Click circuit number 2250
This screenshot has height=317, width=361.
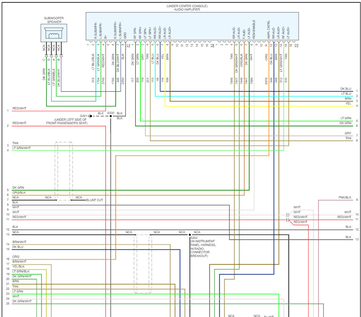(123, 80)
